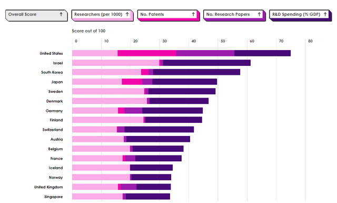Click the sort arrow on No. Research Papers
The width and height of the screenshot is (337, 203).
[259, 14]
